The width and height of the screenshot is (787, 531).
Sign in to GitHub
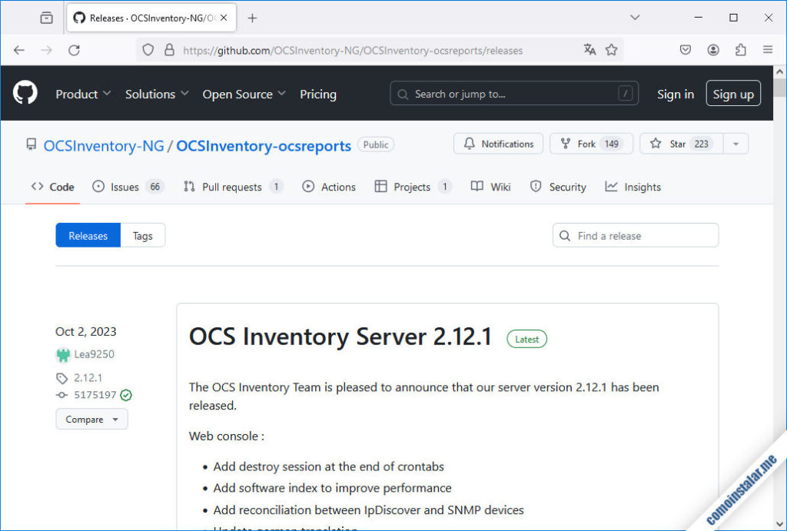click(x=675, y=94)
